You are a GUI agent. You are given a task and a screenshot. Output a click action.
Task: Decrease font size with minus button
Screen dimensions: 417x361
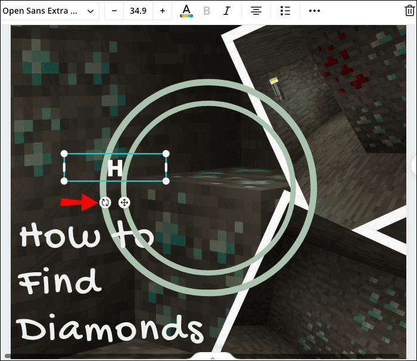[x=114, y=11]
